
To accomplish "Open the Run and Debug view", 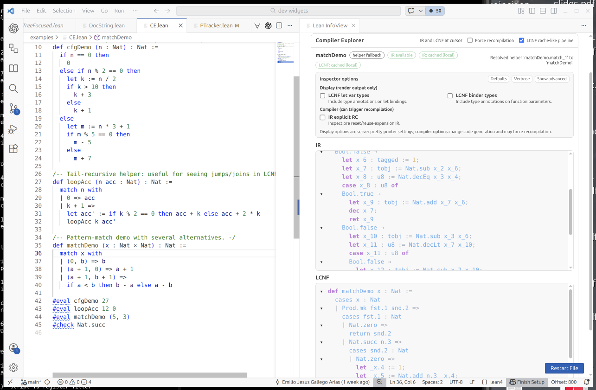I will [13, 128].
